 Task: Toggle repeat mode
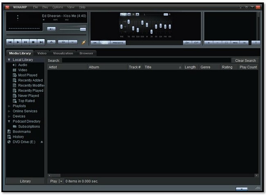pyautogui.click(x=73, y=42)
